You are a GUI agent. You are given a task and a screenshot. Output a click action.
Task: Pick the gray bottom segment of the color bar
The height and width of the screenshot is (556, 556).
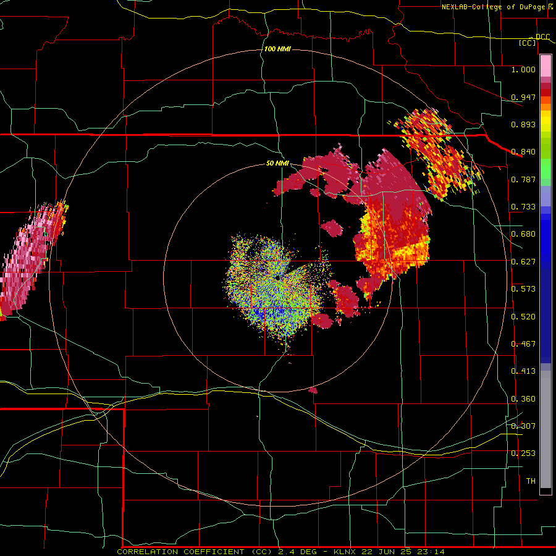coord(545,429)
